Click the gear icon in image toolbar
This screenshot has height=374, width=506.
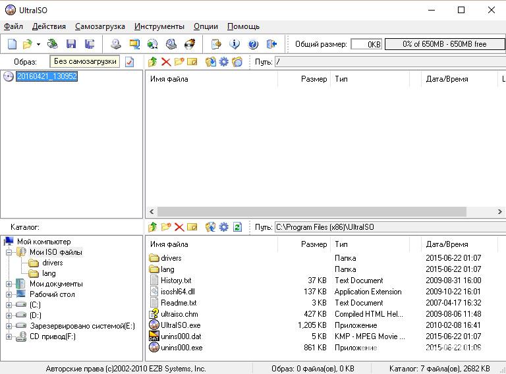[x=223, y=62]
